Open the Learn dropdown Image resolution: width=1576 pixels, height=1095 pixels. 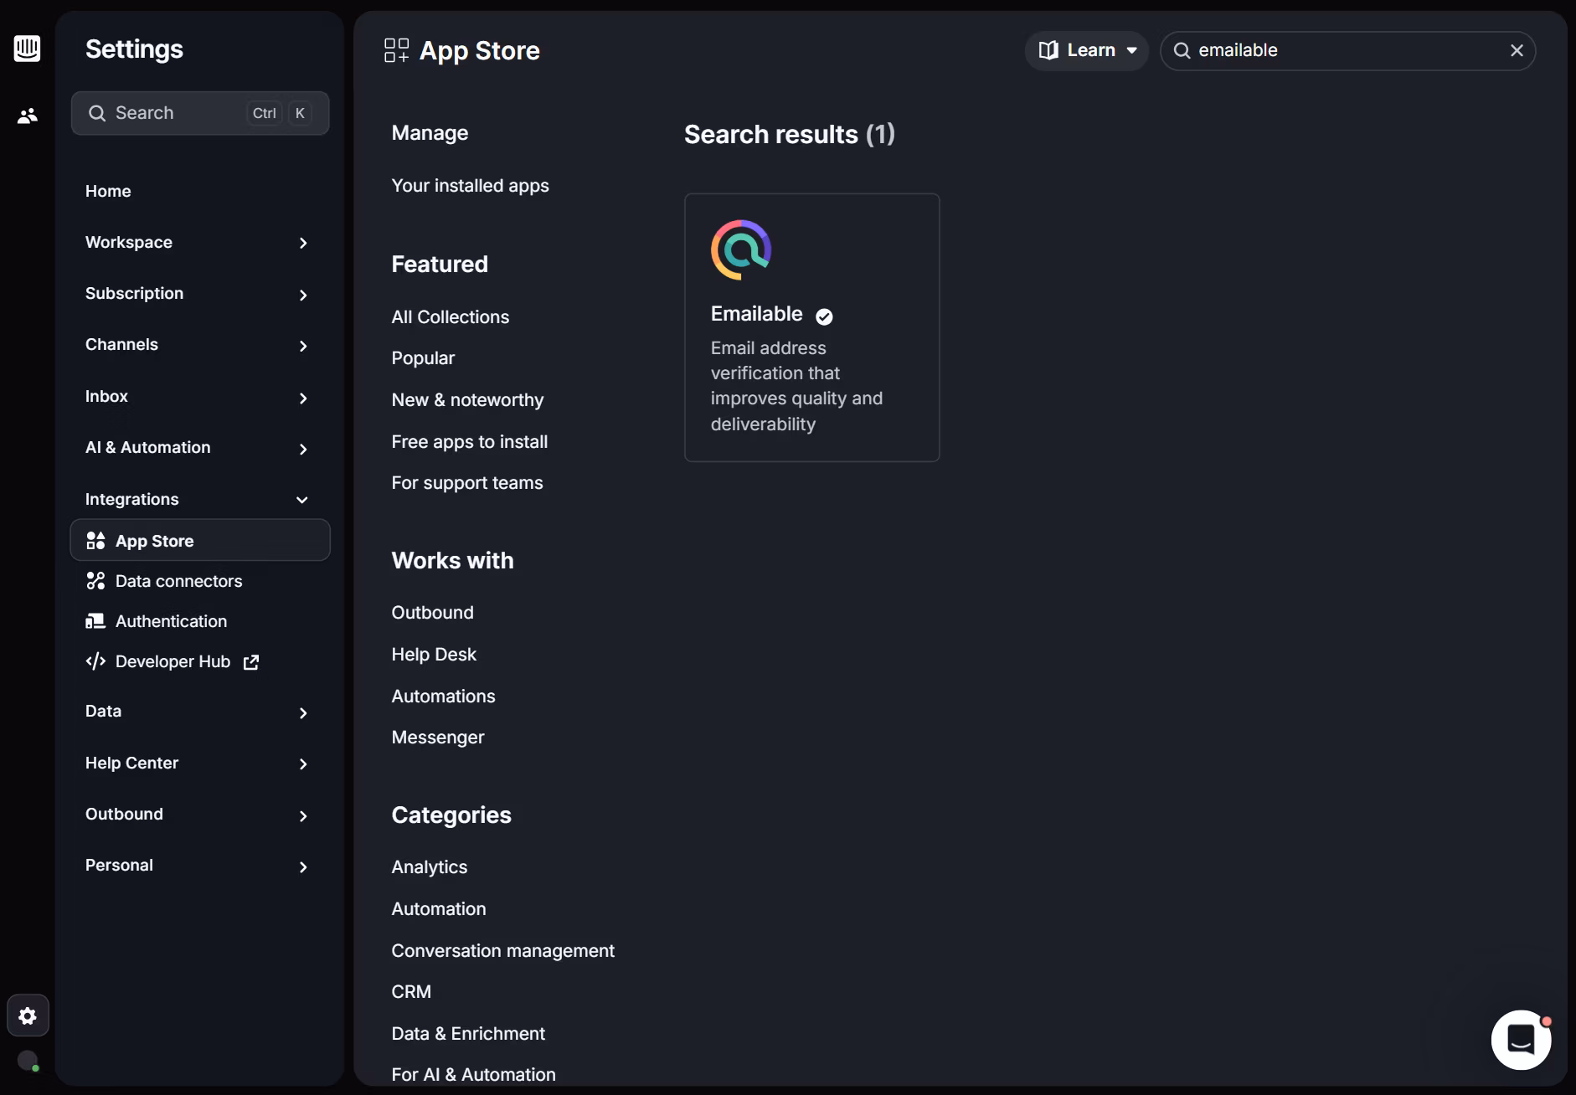1086,51
